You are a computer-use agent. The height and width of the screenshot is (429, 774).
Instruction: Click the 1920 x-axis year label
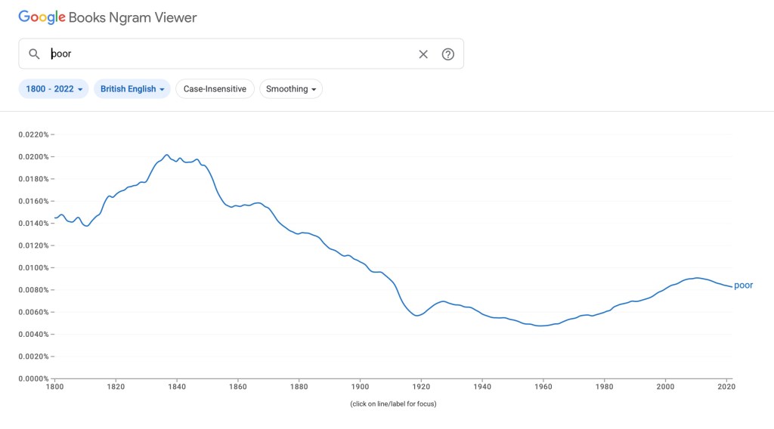(x=421, y=387)
